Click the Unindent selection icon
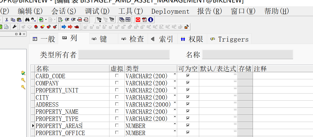The height and width of the screenshot is (137, 313). pyautogui.click(x=73, y=20)
